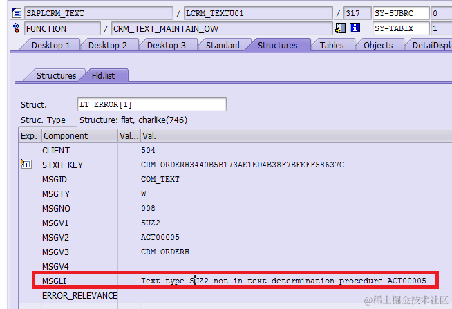
Task: Select the ERROR_RELEVANCE component
Action: [x=80, y=295]
